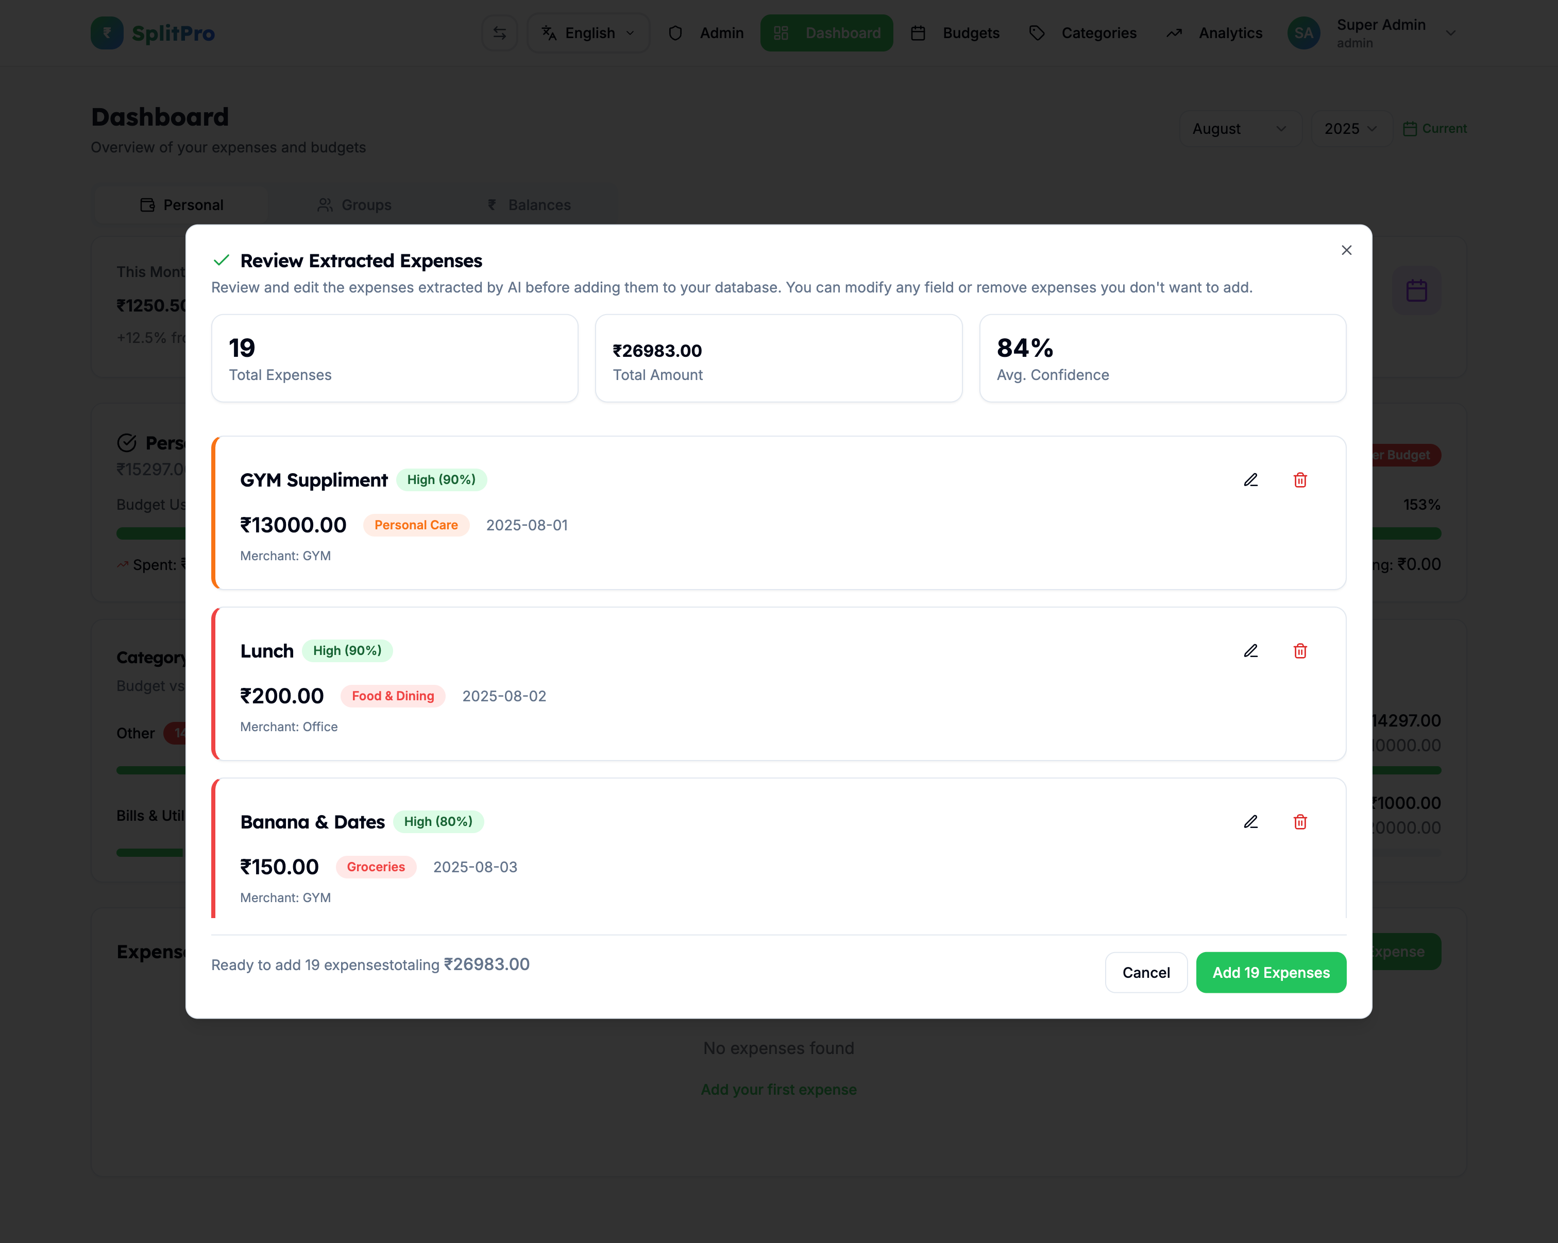
Task: Click the ₹13000.00 amount
Action: point(293,525)
